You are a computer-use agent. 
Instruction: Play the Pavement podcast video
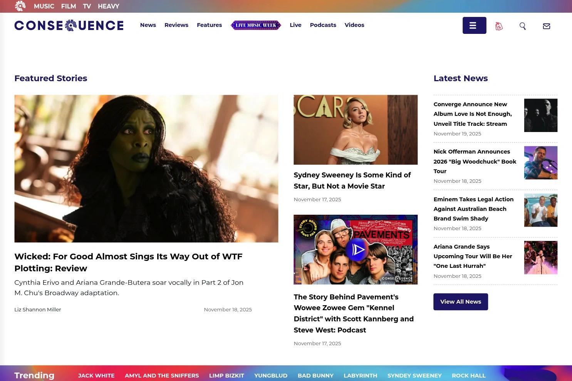pos(357,250)
